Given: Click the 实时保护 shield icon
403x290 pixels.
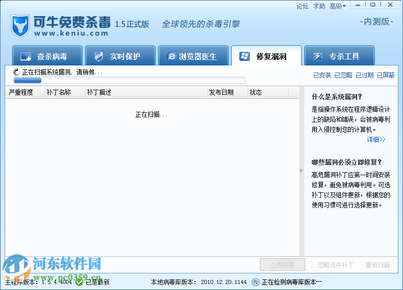Looking at the screenshot, I should 99,55.
